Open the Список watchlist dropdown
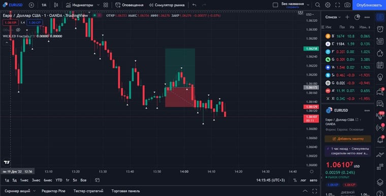Viewport: 386px width, 196px height. 333,17
